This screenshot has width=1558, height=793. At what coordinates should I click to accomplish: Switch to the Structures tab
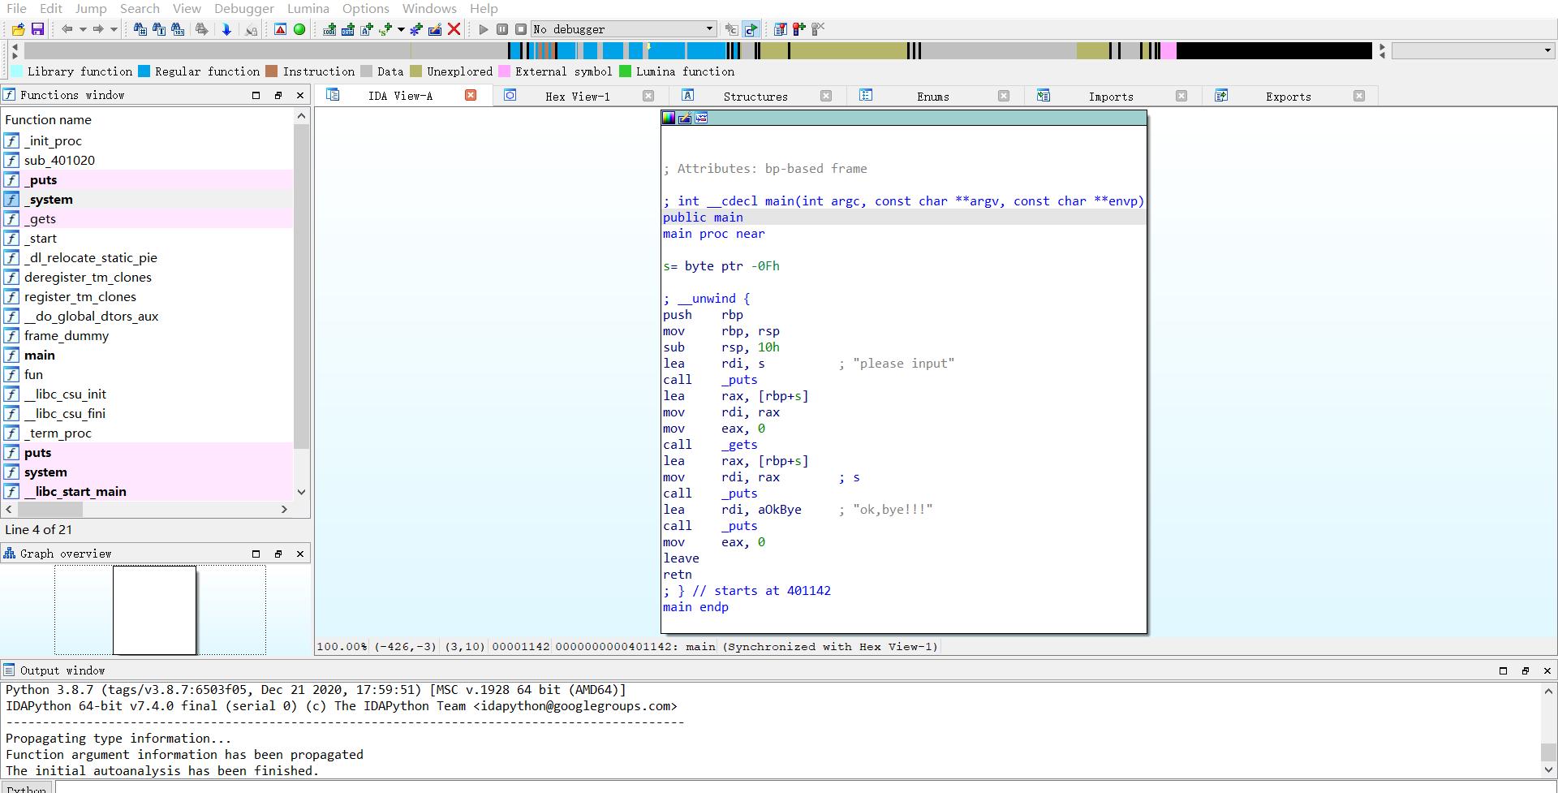(x=755, y=96)
